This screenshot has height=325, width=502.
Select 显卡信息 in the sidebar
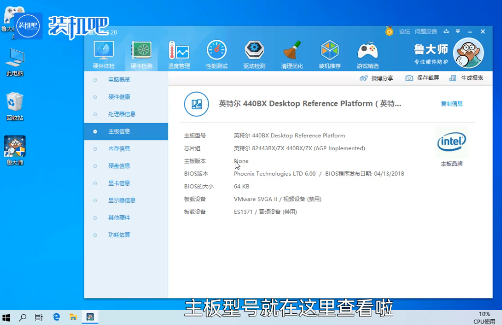pos(119,183)
